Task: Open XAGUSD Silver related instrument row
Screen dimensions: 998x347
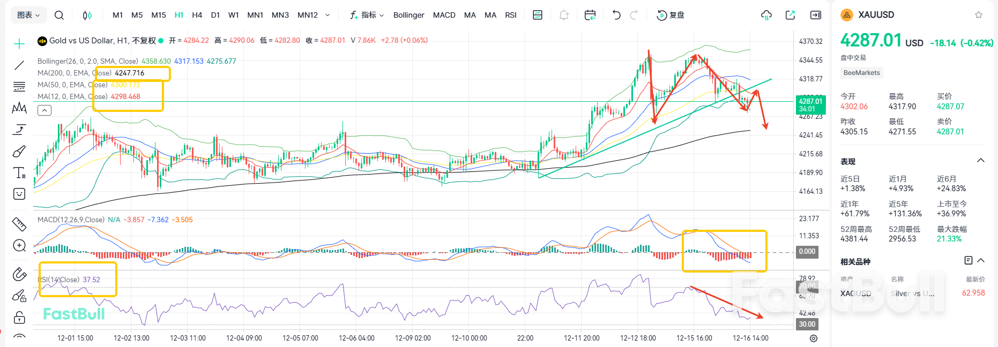Action: tap(912, 293)
